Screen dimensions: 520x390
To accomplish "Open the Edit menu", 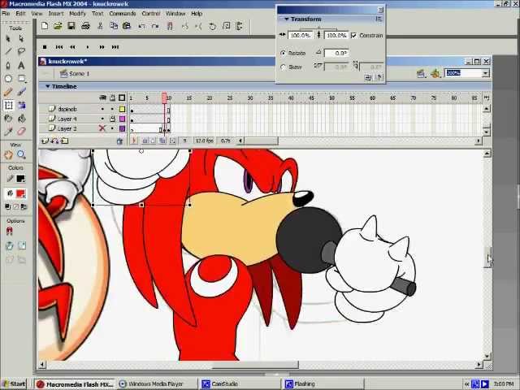I will click(20, 14).
